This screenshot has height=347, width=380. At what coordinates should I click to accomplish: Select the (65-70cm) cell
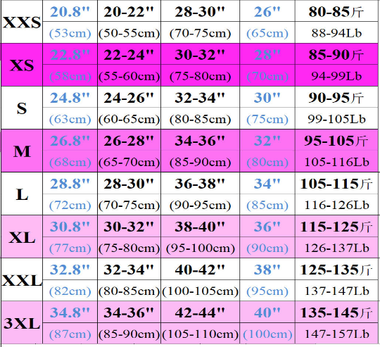click(x=129, y=162)
